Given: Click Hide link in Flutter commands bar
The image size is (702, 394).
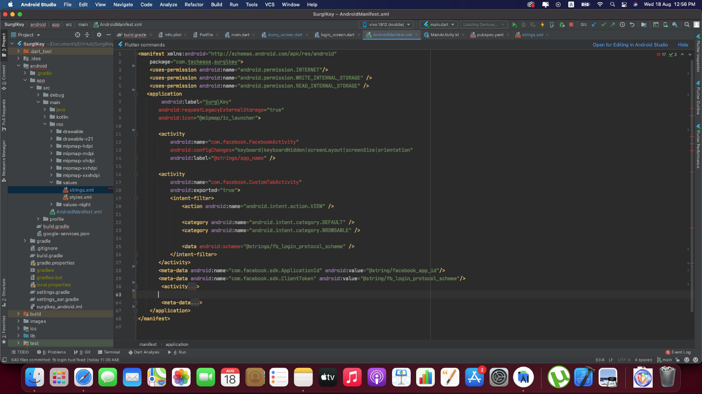Looking at the screenshot, I should point(683,45).
